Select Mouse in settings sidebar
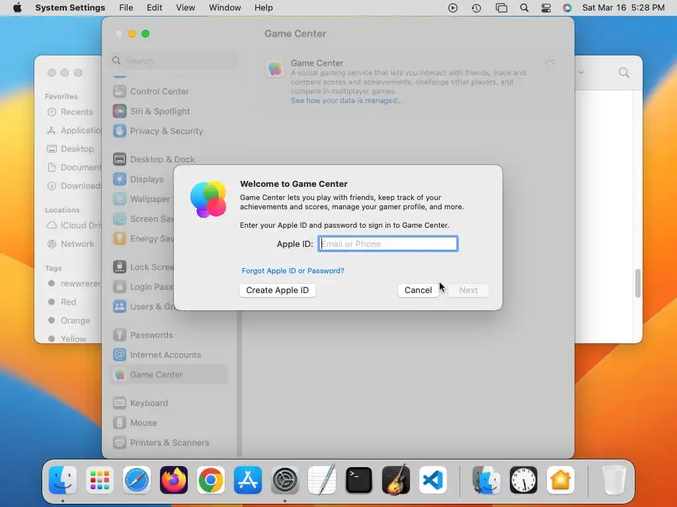The image size is (677, 507). tap(169, 423)
